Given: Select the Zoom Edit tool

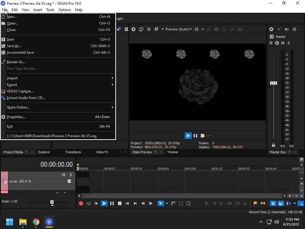Looking at the screenshot, I should (189, 203).
